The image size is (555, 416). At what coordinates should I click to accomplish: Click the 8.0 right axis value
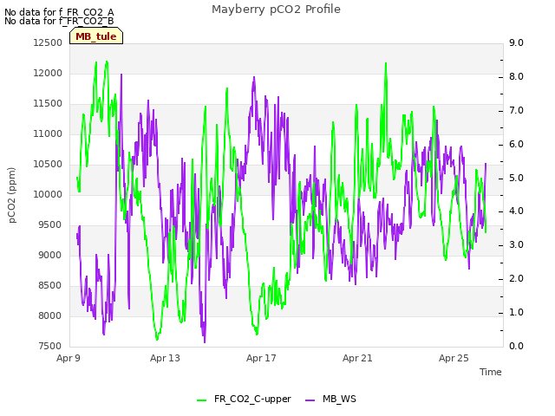pyautogui.click(x=516, y=77)
